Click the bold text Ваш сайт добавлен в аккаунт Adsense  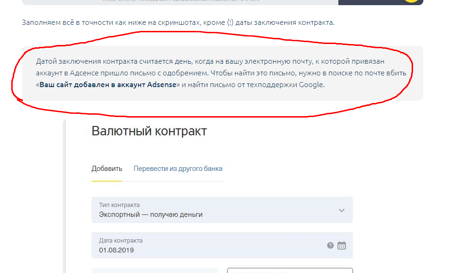point(108,85)
